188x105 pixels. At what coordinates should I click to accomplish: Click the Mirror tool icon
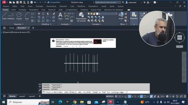click(43, 17)
